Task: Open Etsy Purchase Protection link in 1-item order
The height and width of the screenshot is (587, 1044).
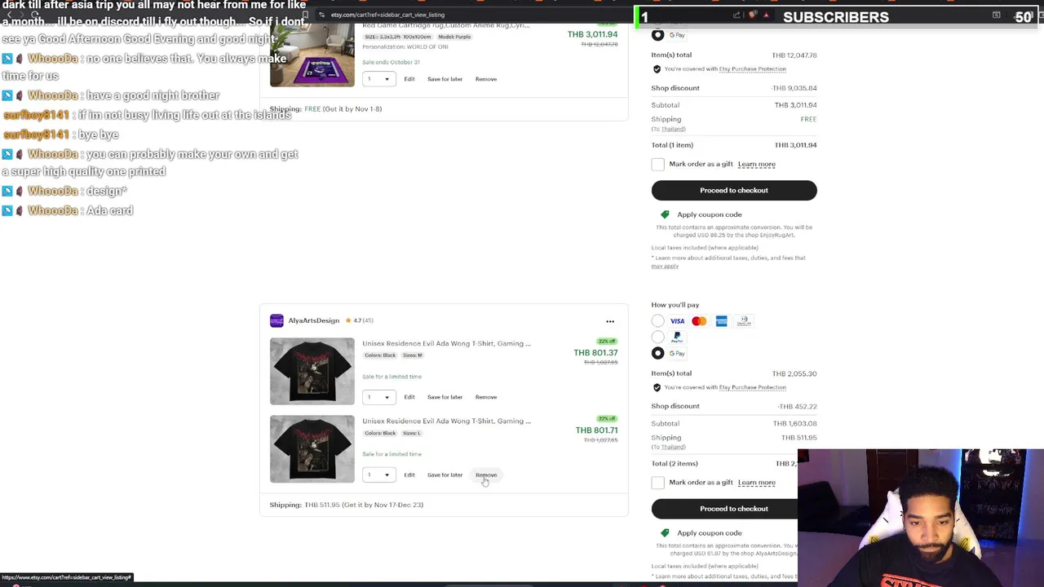Action: pyautogui.click(x=752, y=69)
